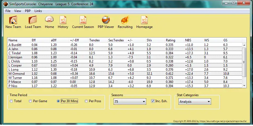Viewport: 253px width, 126px height.
Task: Minimize the SimSportsConsole window
Action: (227, 3)
